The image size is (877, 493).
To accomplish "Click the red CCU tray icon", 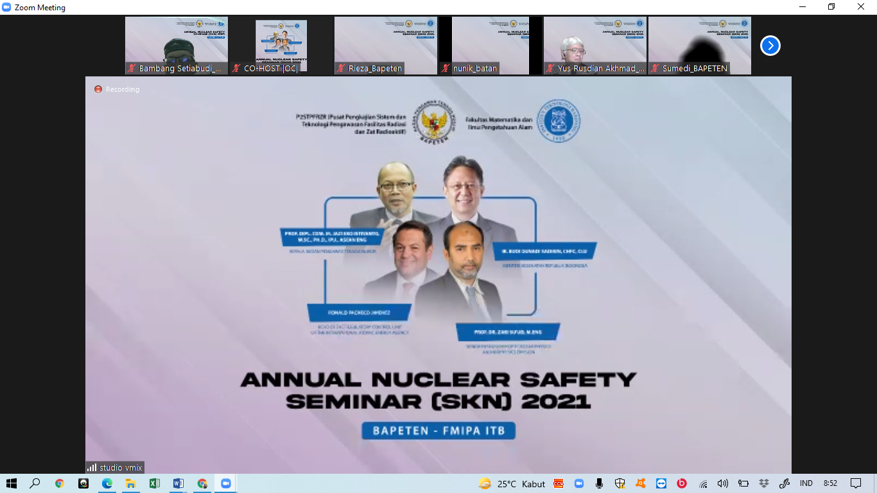I will [559, 483].
